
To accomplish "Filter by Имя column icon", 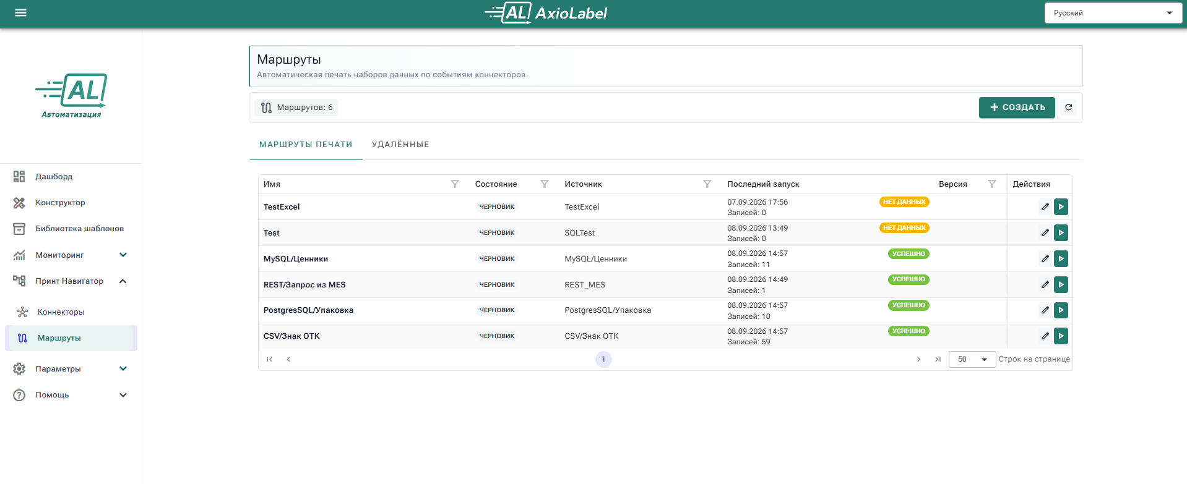I will [x=455, y=184].
